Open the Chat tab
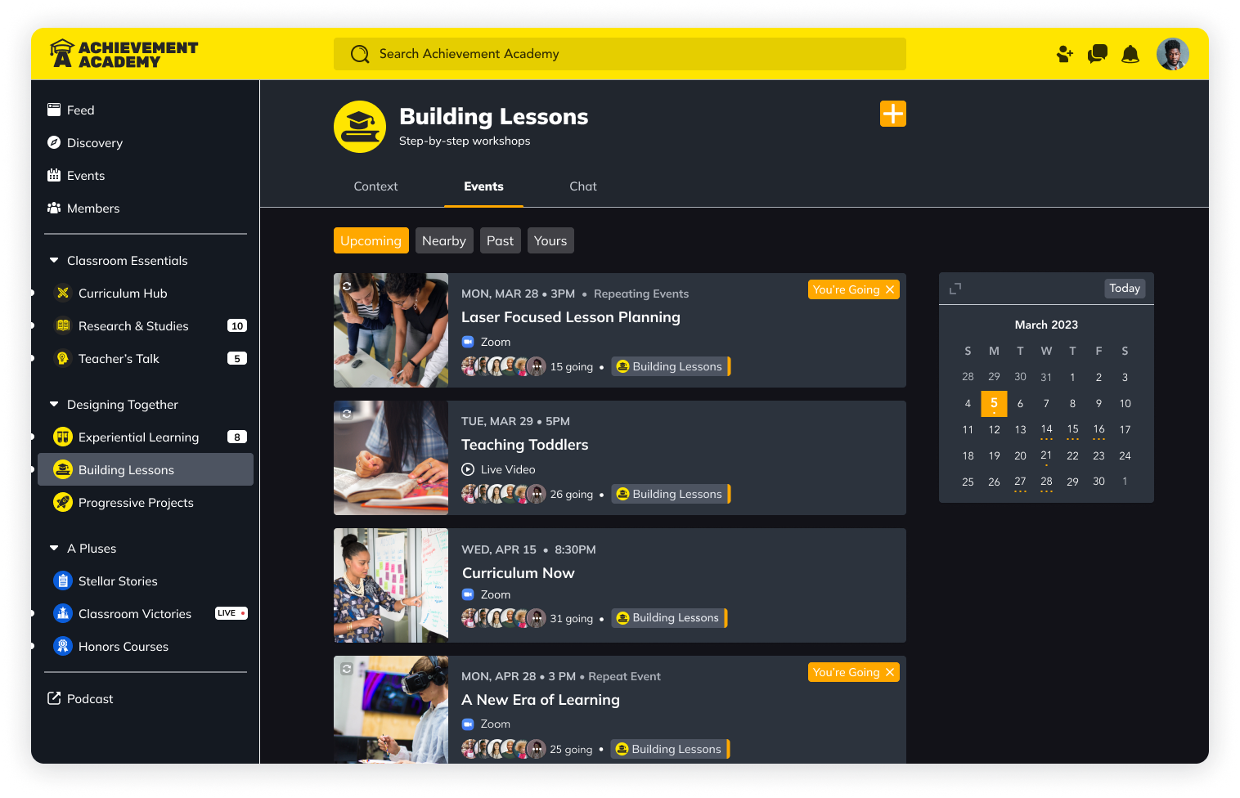The width and height of the screenshot is (1240, 798). [582, 186]
